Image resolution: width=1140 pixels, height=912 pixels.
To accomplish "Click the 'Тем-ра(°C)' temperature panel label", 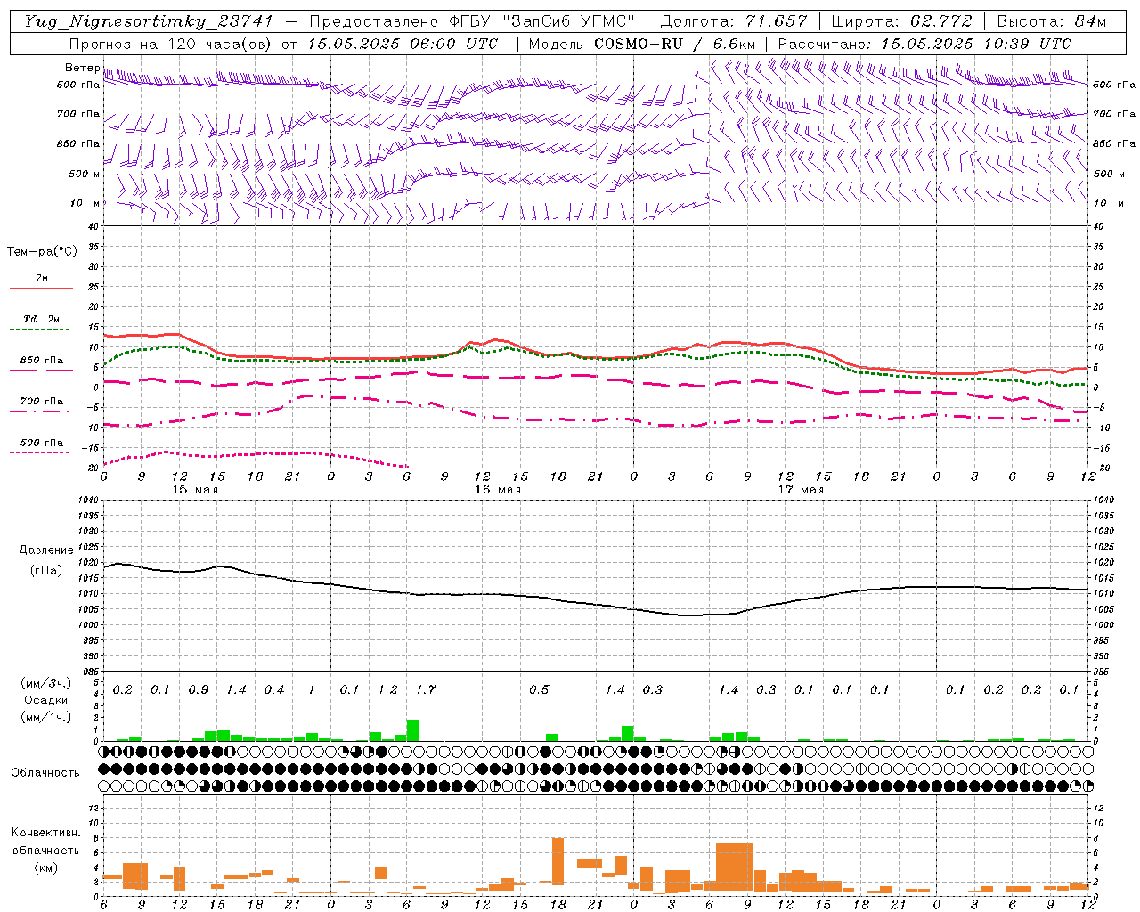I will point(42,252).
